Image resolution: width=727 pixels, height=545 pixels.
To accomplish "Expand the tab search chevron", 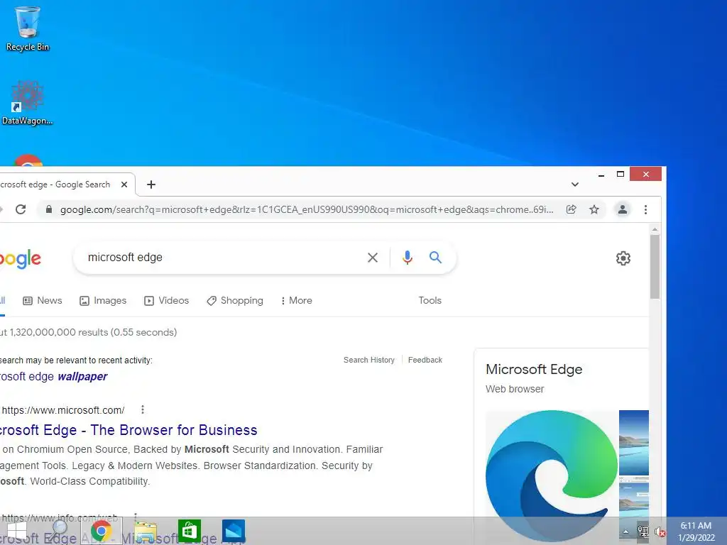I will coord(575,185).
